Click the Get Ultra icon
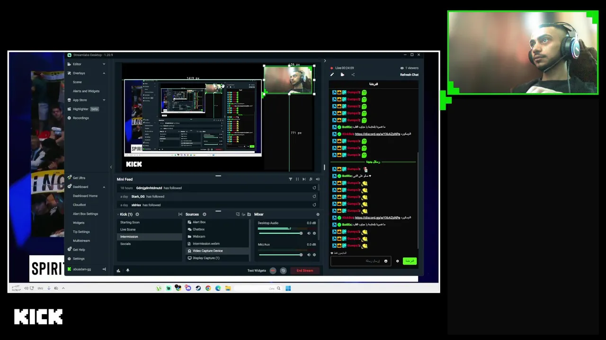This screenshot has height=340, width=606. pyautogui.click(x=69, y=178)
